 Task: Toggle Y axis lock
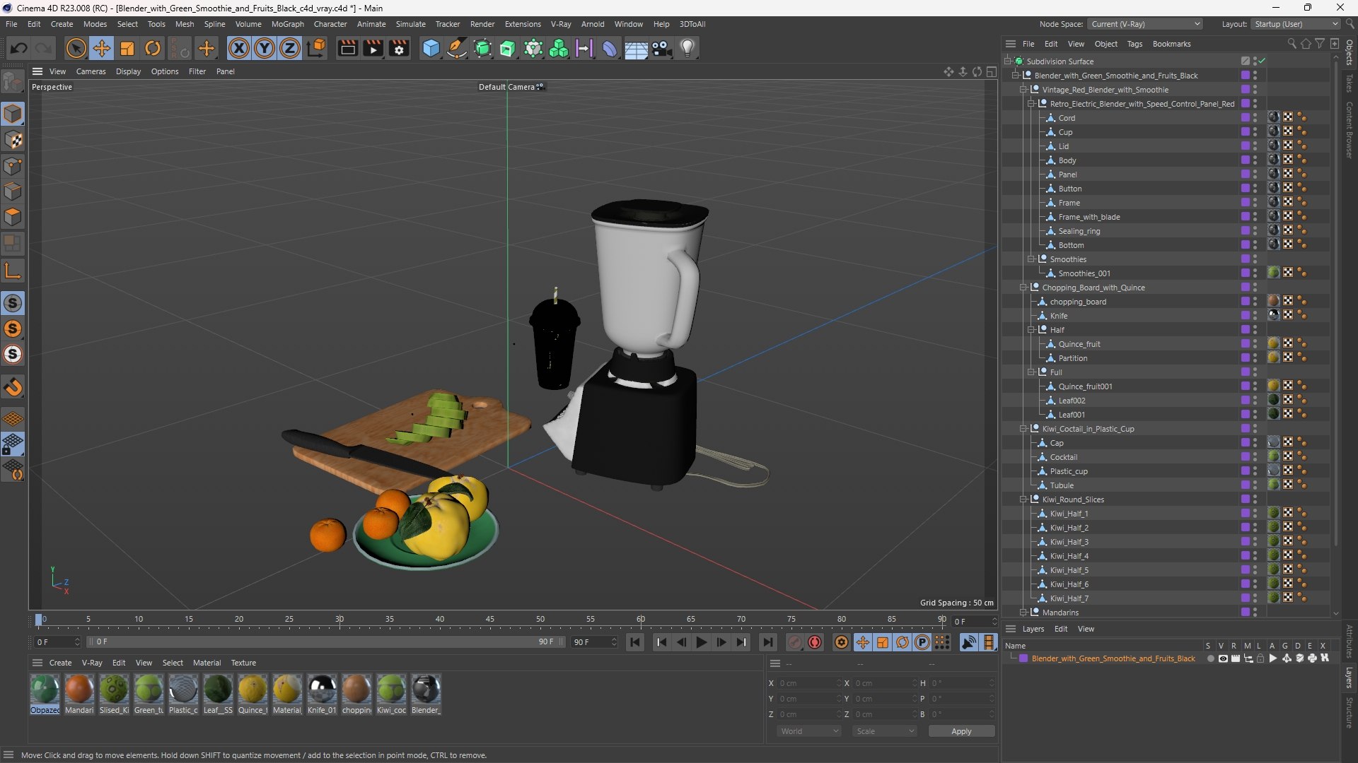(x=265, y=48)
